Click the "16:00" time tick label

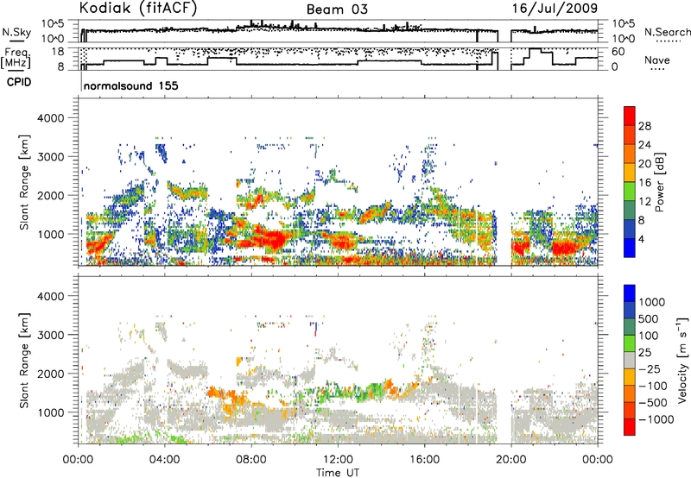[424, 460]
